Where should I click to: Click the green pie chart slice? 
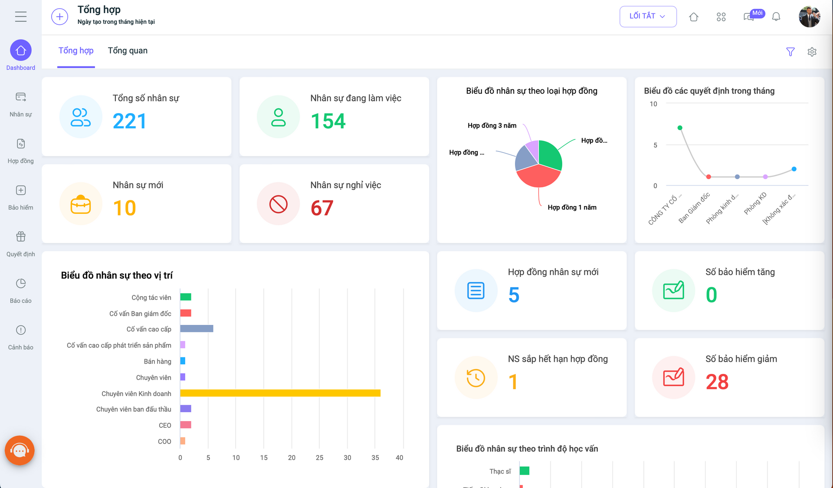click(x=550, y=154)
